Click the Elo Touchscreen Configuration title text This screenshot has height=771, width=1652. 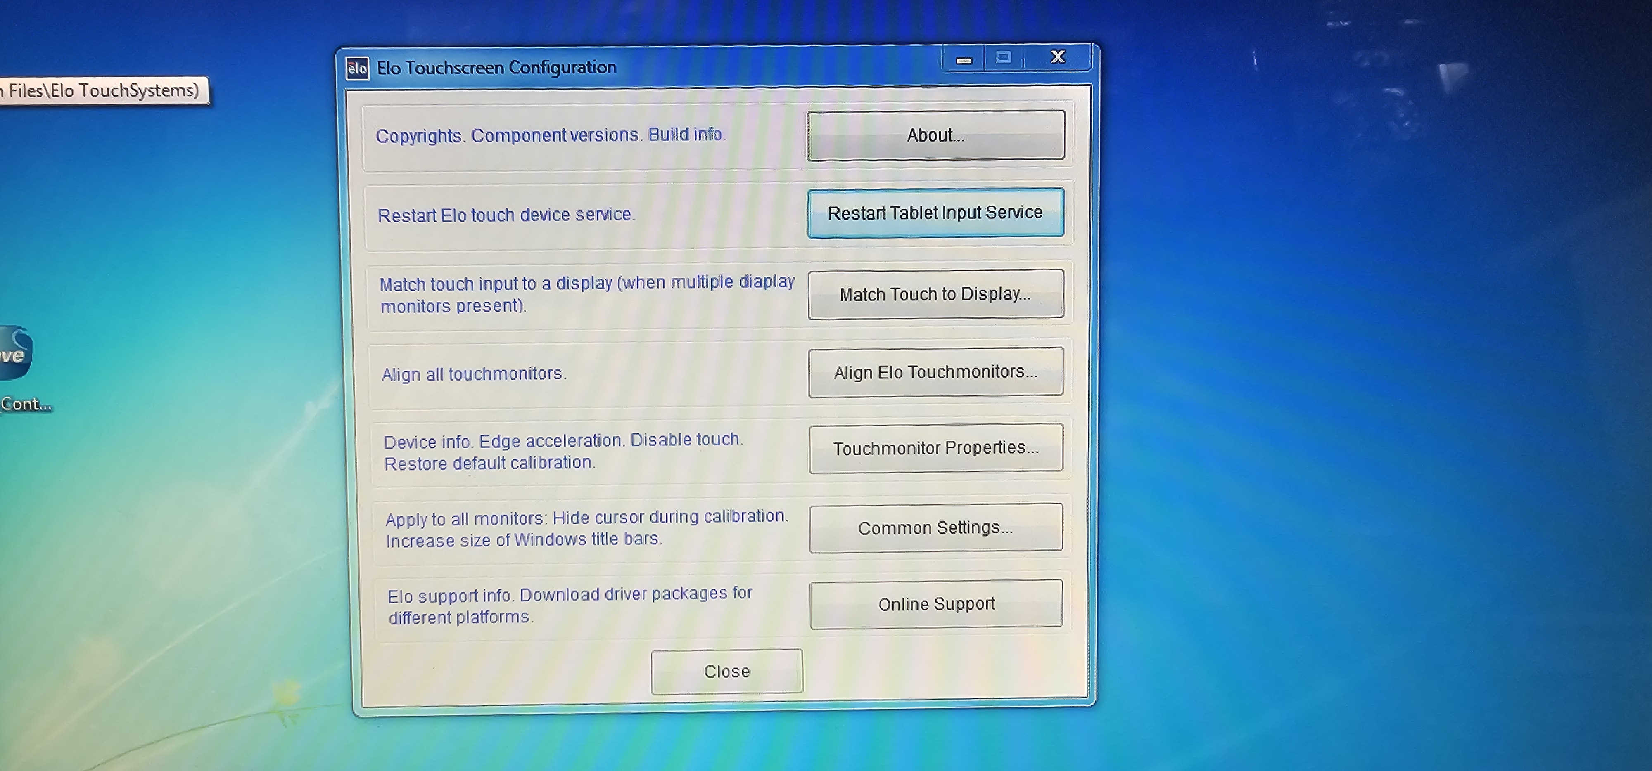[496, 67]
